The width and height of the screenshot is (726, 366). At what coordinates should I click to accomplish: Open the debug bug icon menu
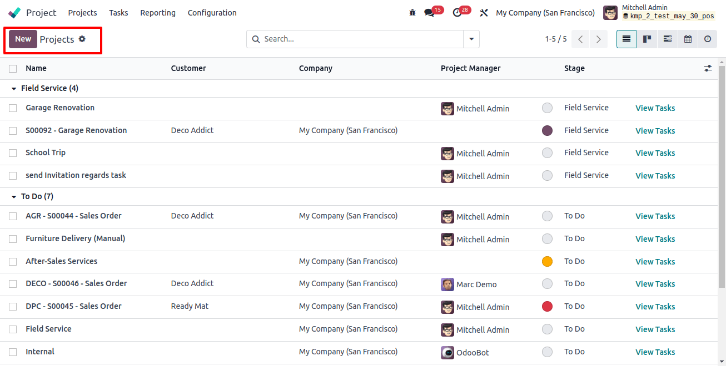tap(412, 13)
